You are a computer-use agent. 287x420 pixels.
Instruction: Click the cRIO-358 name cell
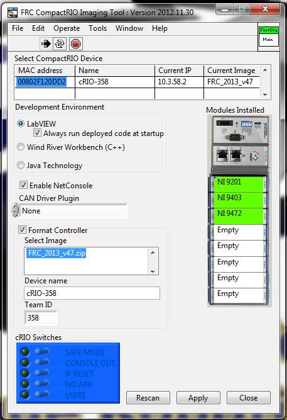[x=115, y=82]
